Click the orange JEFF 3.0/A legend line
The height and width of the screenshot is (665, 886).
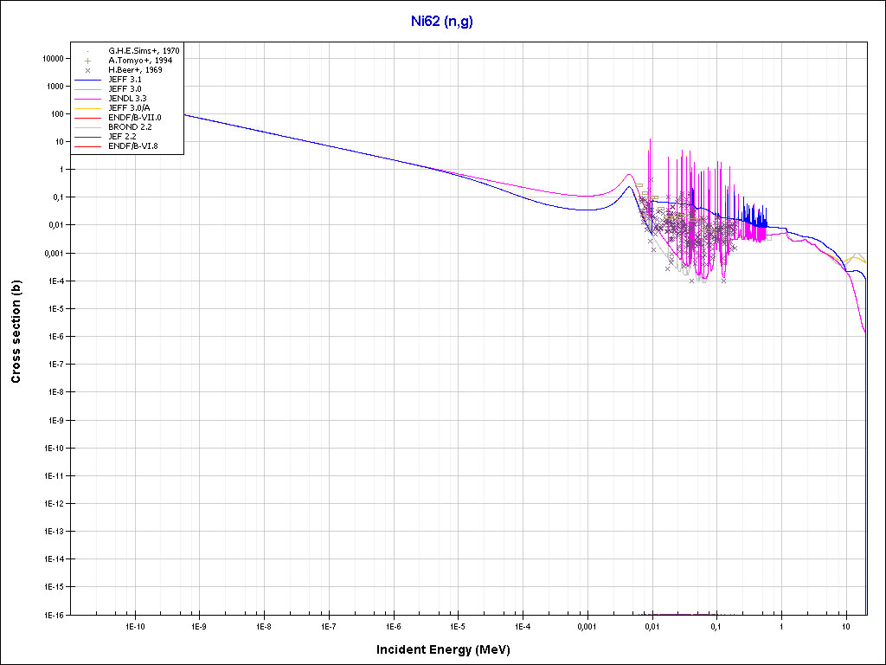click(x=88, y=107)
